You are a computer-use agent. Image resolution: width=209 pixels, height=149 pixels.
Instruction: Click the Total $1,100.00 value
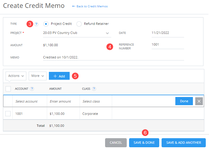(57, 126)
